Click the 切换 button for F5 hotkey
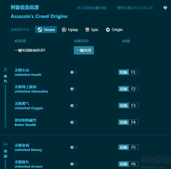 click(x=124, y=147)
